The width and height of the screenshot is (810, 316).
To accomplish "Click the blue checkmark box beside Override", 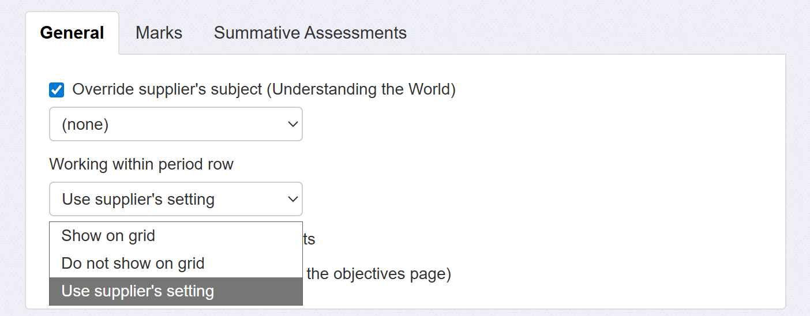I will tap(57, 90).
